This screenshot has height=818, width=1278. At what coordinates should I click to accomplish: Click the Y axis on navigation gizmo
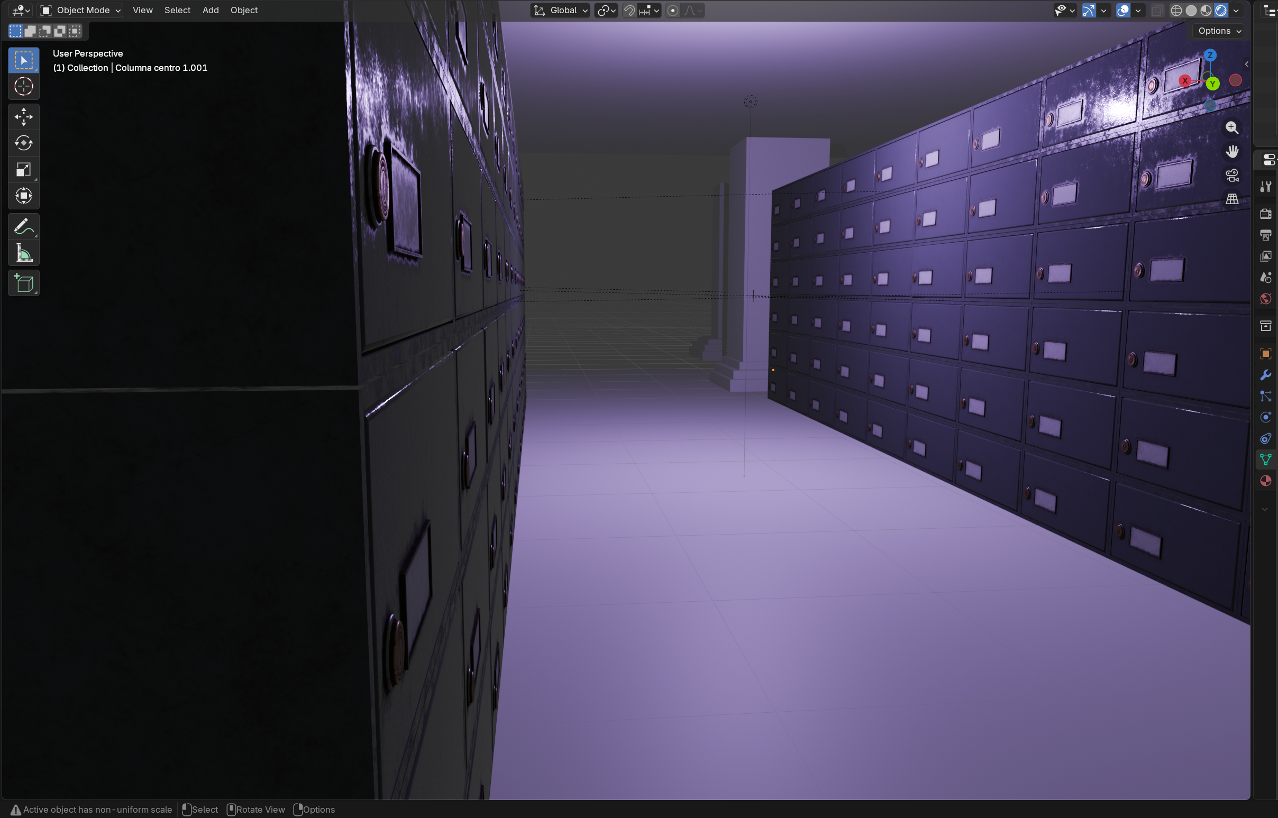pyautogui.click(x=1212, y=84)
